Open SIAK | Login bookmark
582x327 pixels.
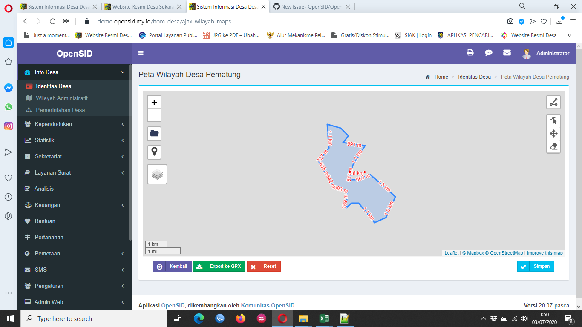tap(413, 35)
